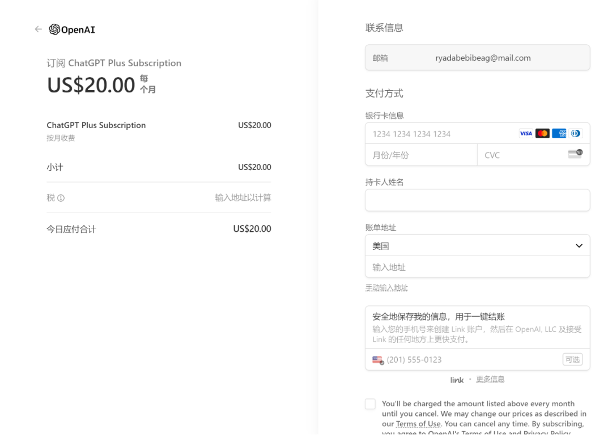Click the CVC card hint icon
This screenshot has height=446, width=612.
pyautogui.click(x=575, y=154)
